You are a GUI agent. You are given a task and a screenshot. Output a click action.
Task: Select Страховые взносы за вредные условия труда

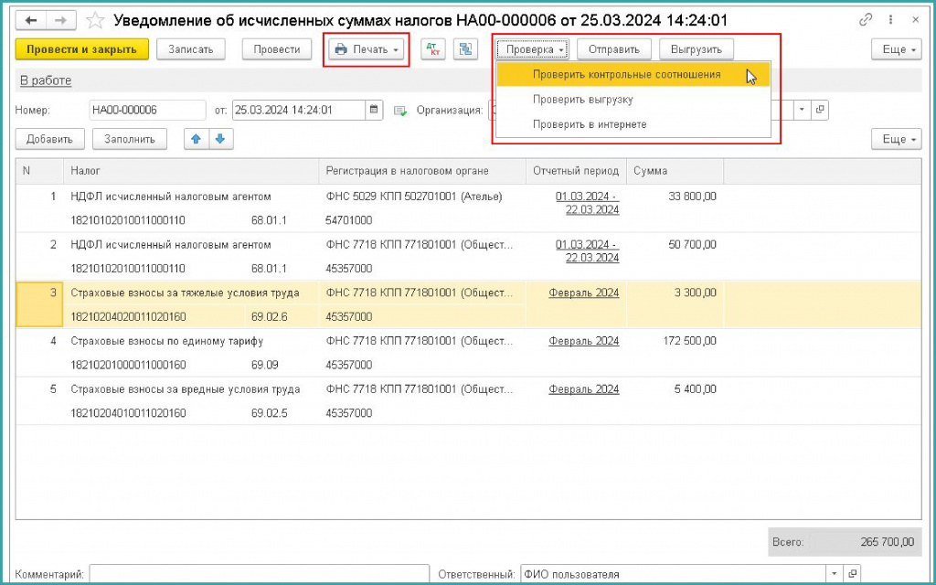click(186, 389)
